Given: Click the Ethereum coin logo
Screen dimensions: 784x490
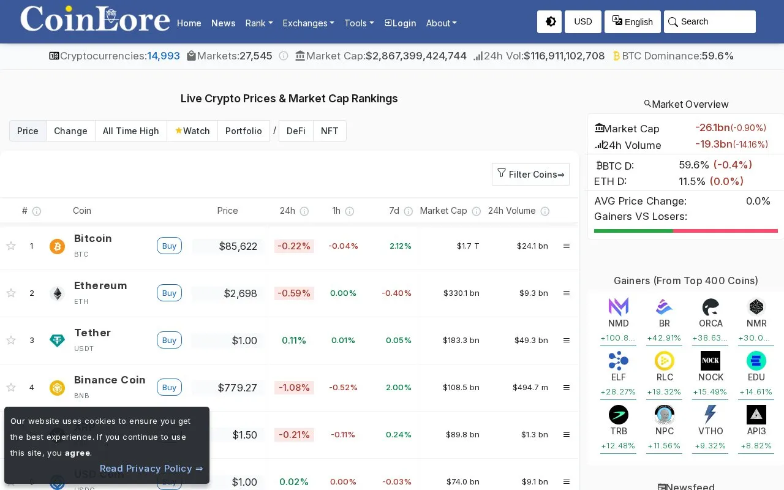Looking at the screenshot, I should click(57, 293).
